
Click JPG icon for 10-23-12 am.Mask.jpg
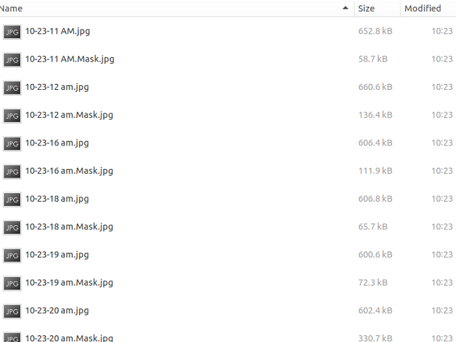pyautogui.click(x=12, y=115)
